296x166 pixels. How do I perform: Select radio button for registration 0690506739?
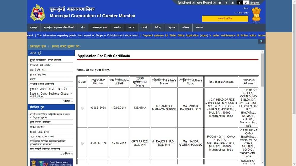tap(82, 143)
